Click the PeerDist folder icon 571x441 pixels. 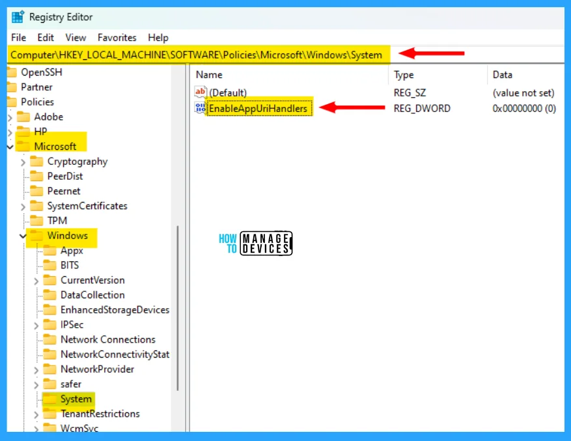pos(36,176)
